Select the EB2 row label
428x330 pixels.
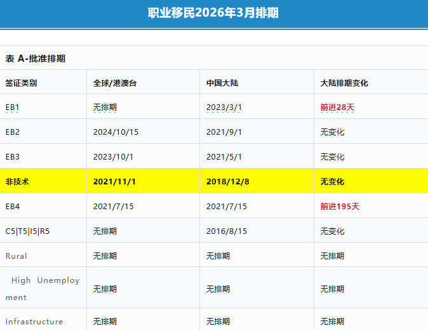[13, 132]
